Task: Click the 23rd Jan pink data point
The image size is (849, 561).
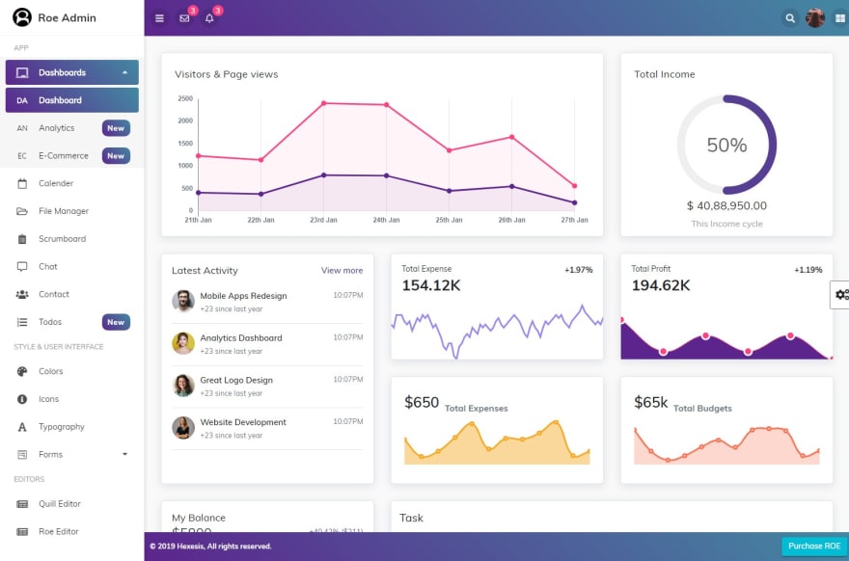Action: coord(324,103)
